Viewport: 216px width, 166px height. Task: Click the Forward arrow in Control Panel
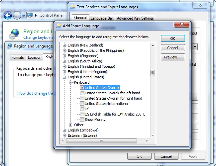click(x=17, y=15)
